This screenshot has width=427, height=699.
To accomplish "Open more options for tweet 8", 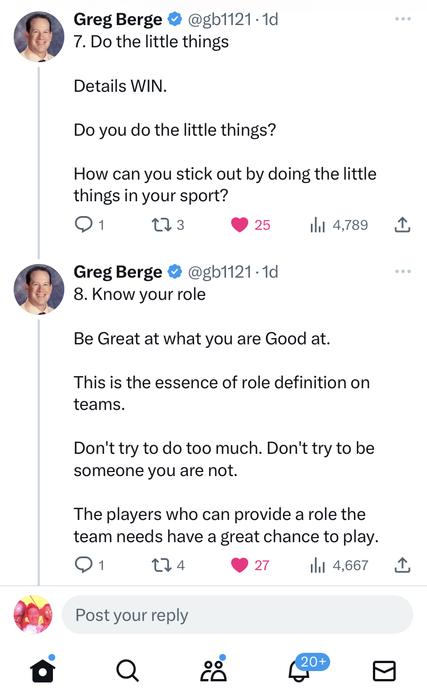I will tap(402, 272).
